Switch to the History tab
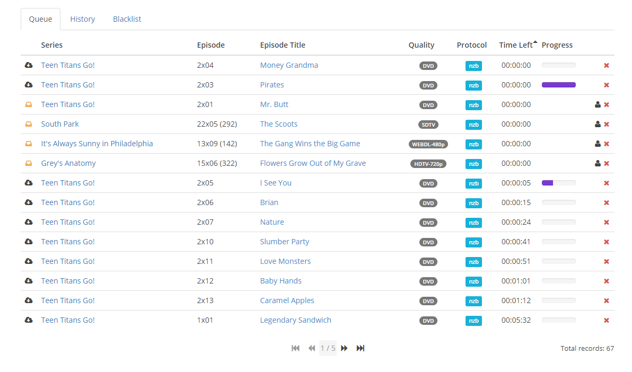This screenshot has height=372, width=632. pos(82,19)
